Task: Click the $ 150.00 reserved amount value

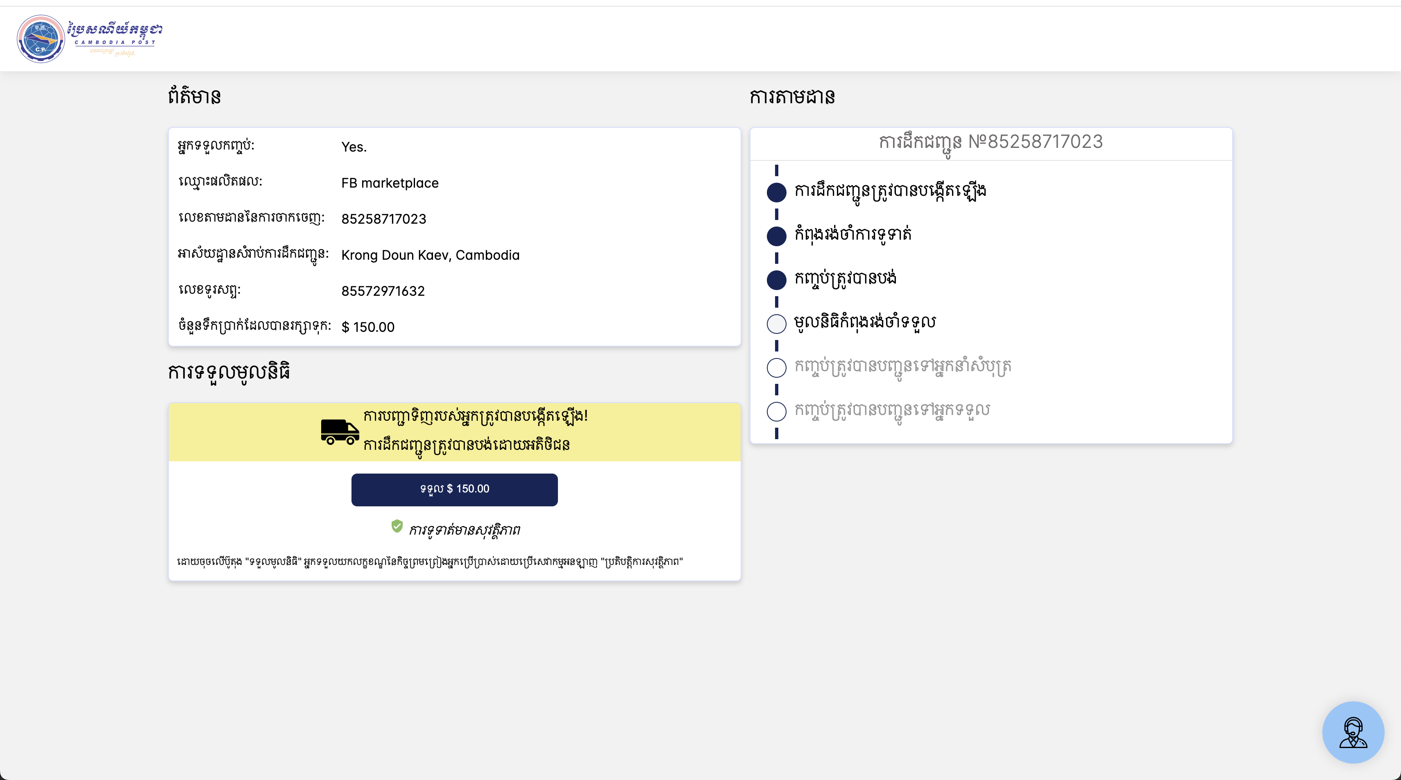Action: [x=367, y=327]
